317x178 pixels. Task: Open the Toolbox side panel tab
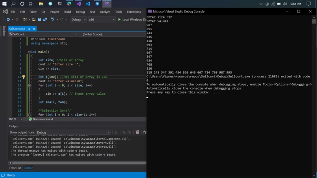[x=4, y=31]
